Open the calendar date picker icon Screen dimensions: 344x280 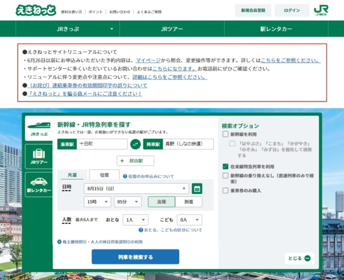point(197,189)
